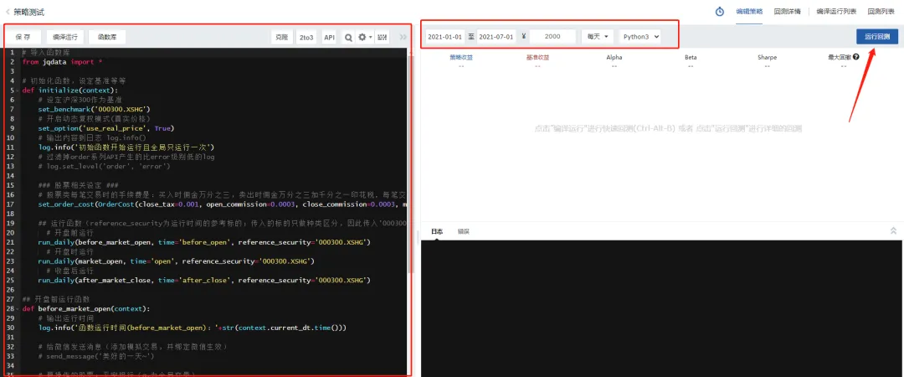Click the 保存 save button
Image resolution: width=904 pixels, height=377 pixels.
(23, 37)
